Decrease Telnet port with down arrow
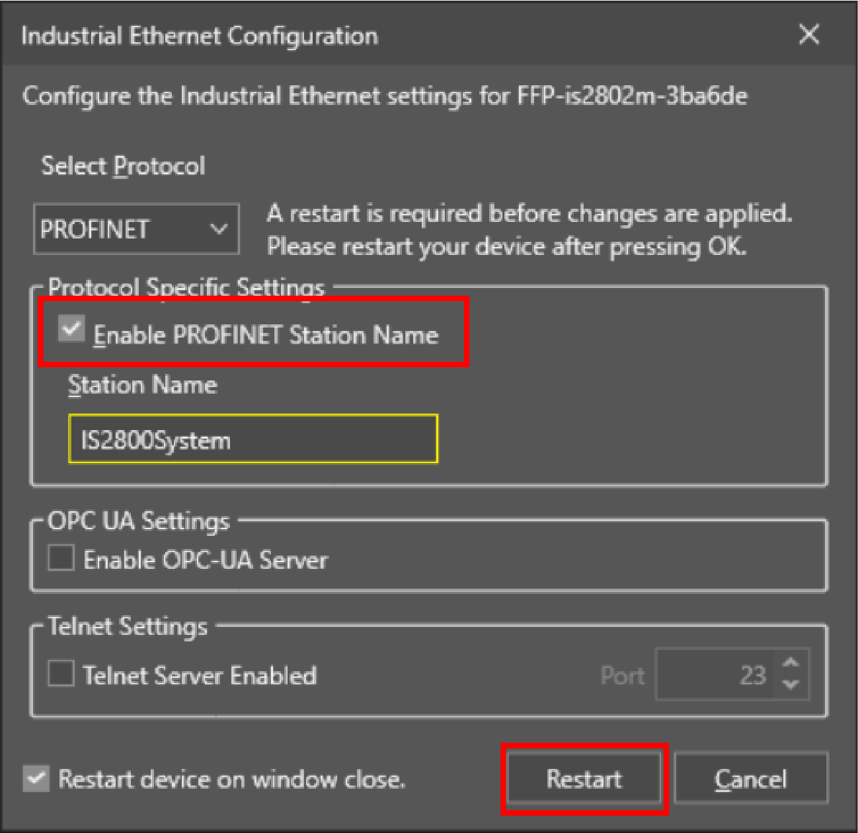 coord(791,685)
